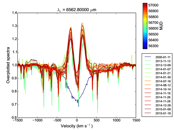The image size is (174, 131).
Task: Click legend entry 2000-01-11
Action: point(163,57)
